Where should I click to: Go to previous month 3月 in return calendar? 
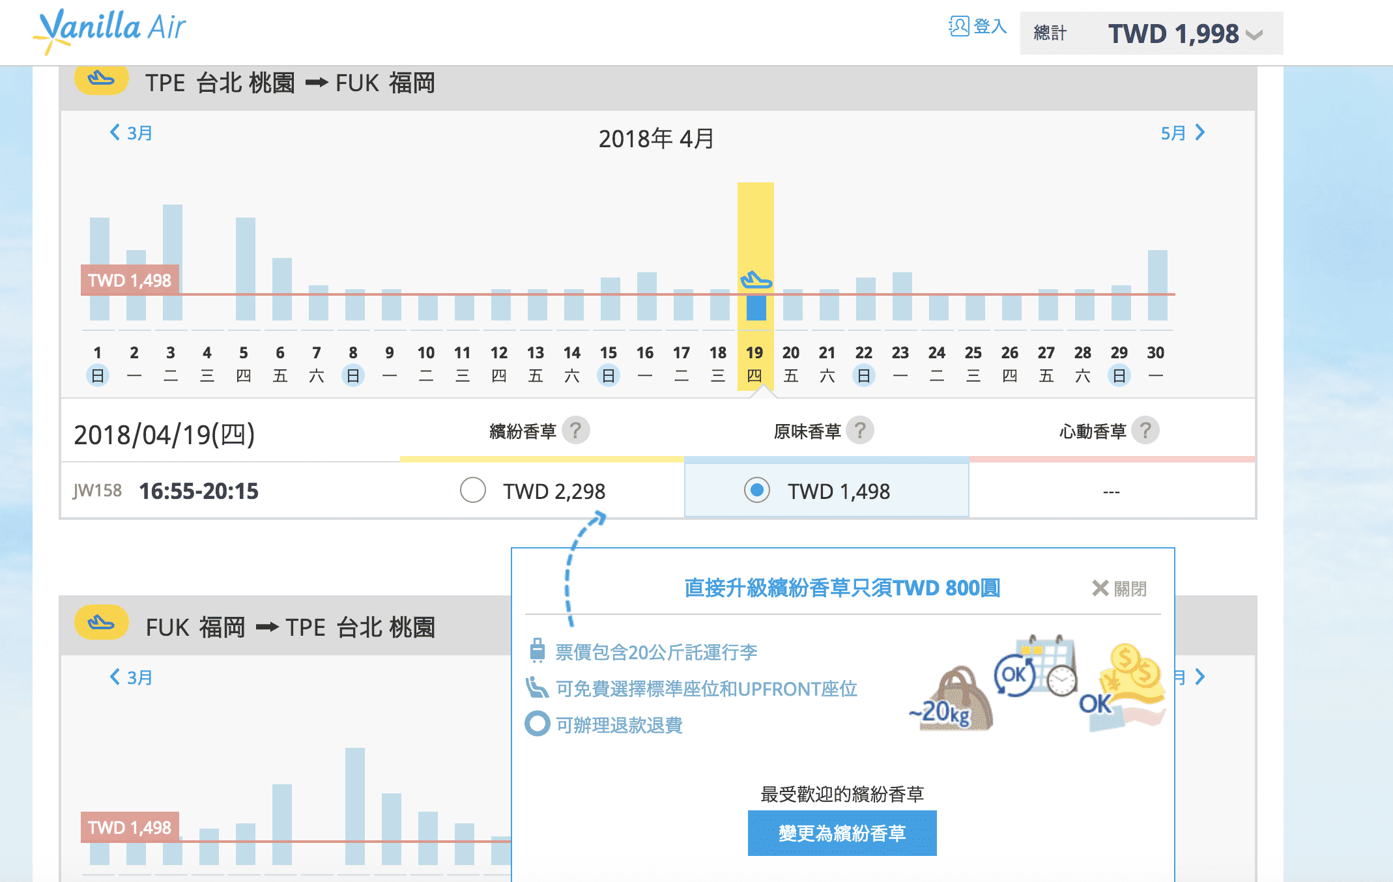click(131, 677)
